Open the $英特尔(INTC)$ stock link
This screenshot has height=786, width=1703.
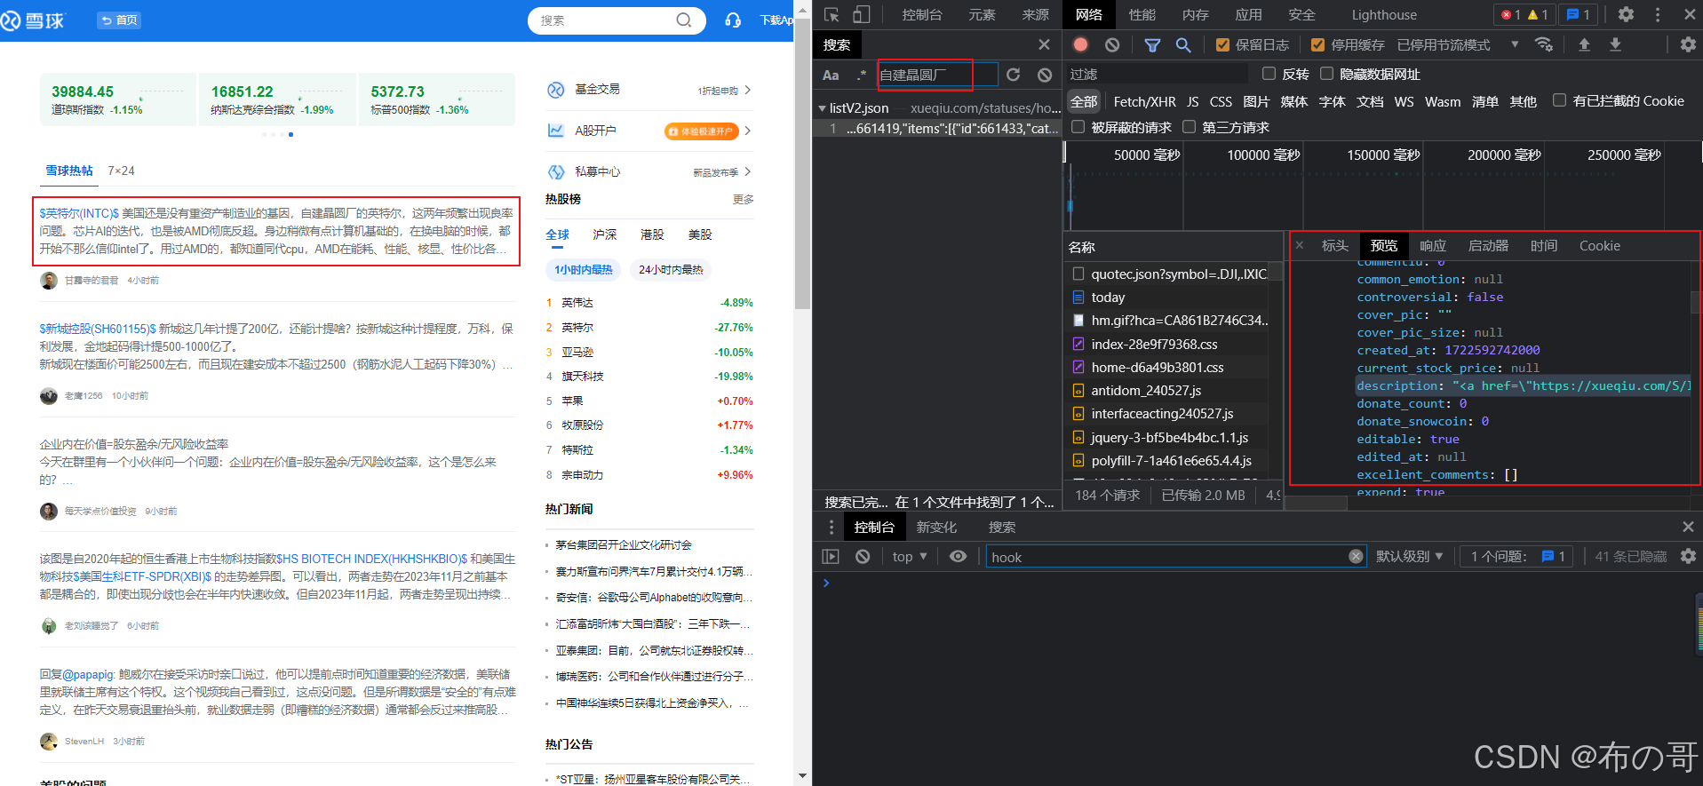pos(79,213)
